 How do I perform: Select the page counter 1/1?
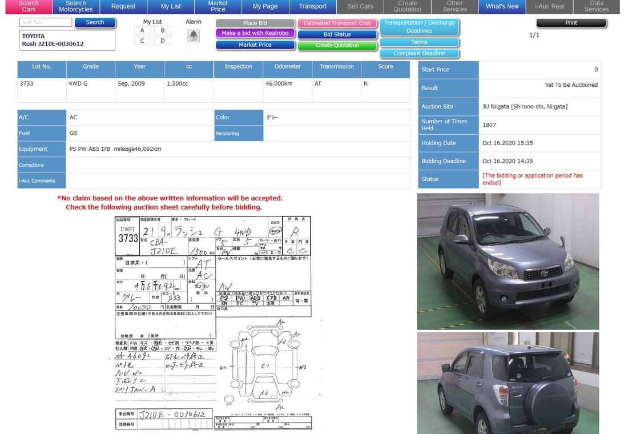tap(534, 35)
